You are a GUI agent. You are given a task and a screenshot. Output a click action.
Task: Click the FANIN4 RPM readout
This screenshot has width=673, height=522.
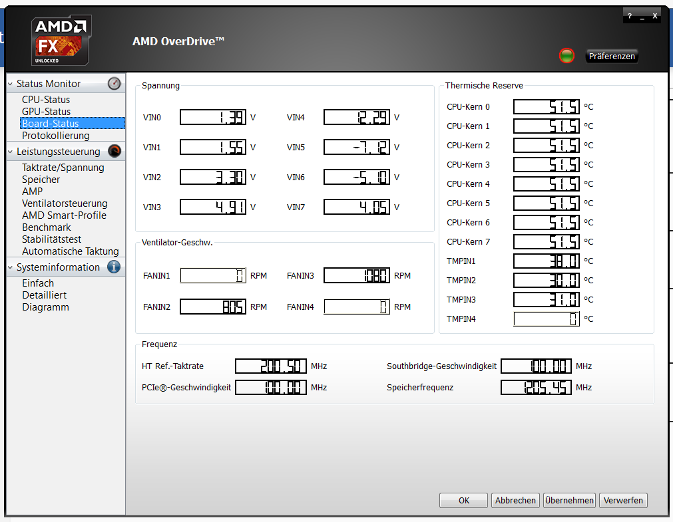pos(357,307)
